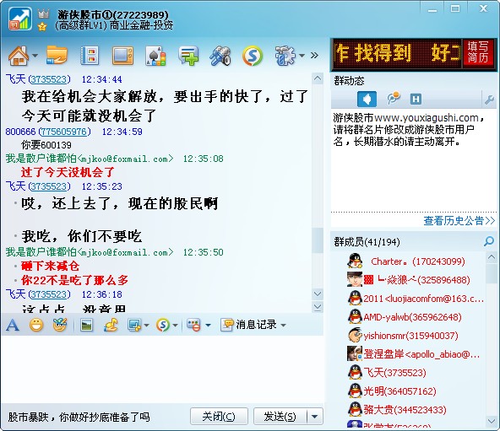Toggle the group announcement speaker tab
Screen dimensions: 500x431
pos(367,99)
